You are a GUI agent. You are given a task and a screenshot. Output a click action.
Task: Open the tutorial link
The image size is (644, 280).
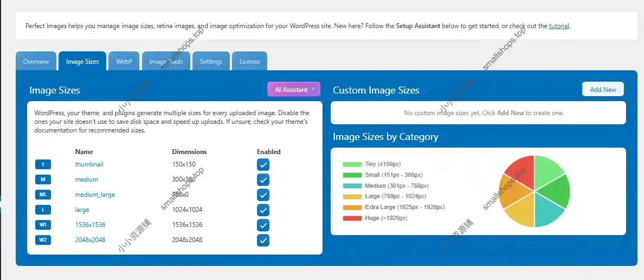pyautogui.click(x=559, y=26)
